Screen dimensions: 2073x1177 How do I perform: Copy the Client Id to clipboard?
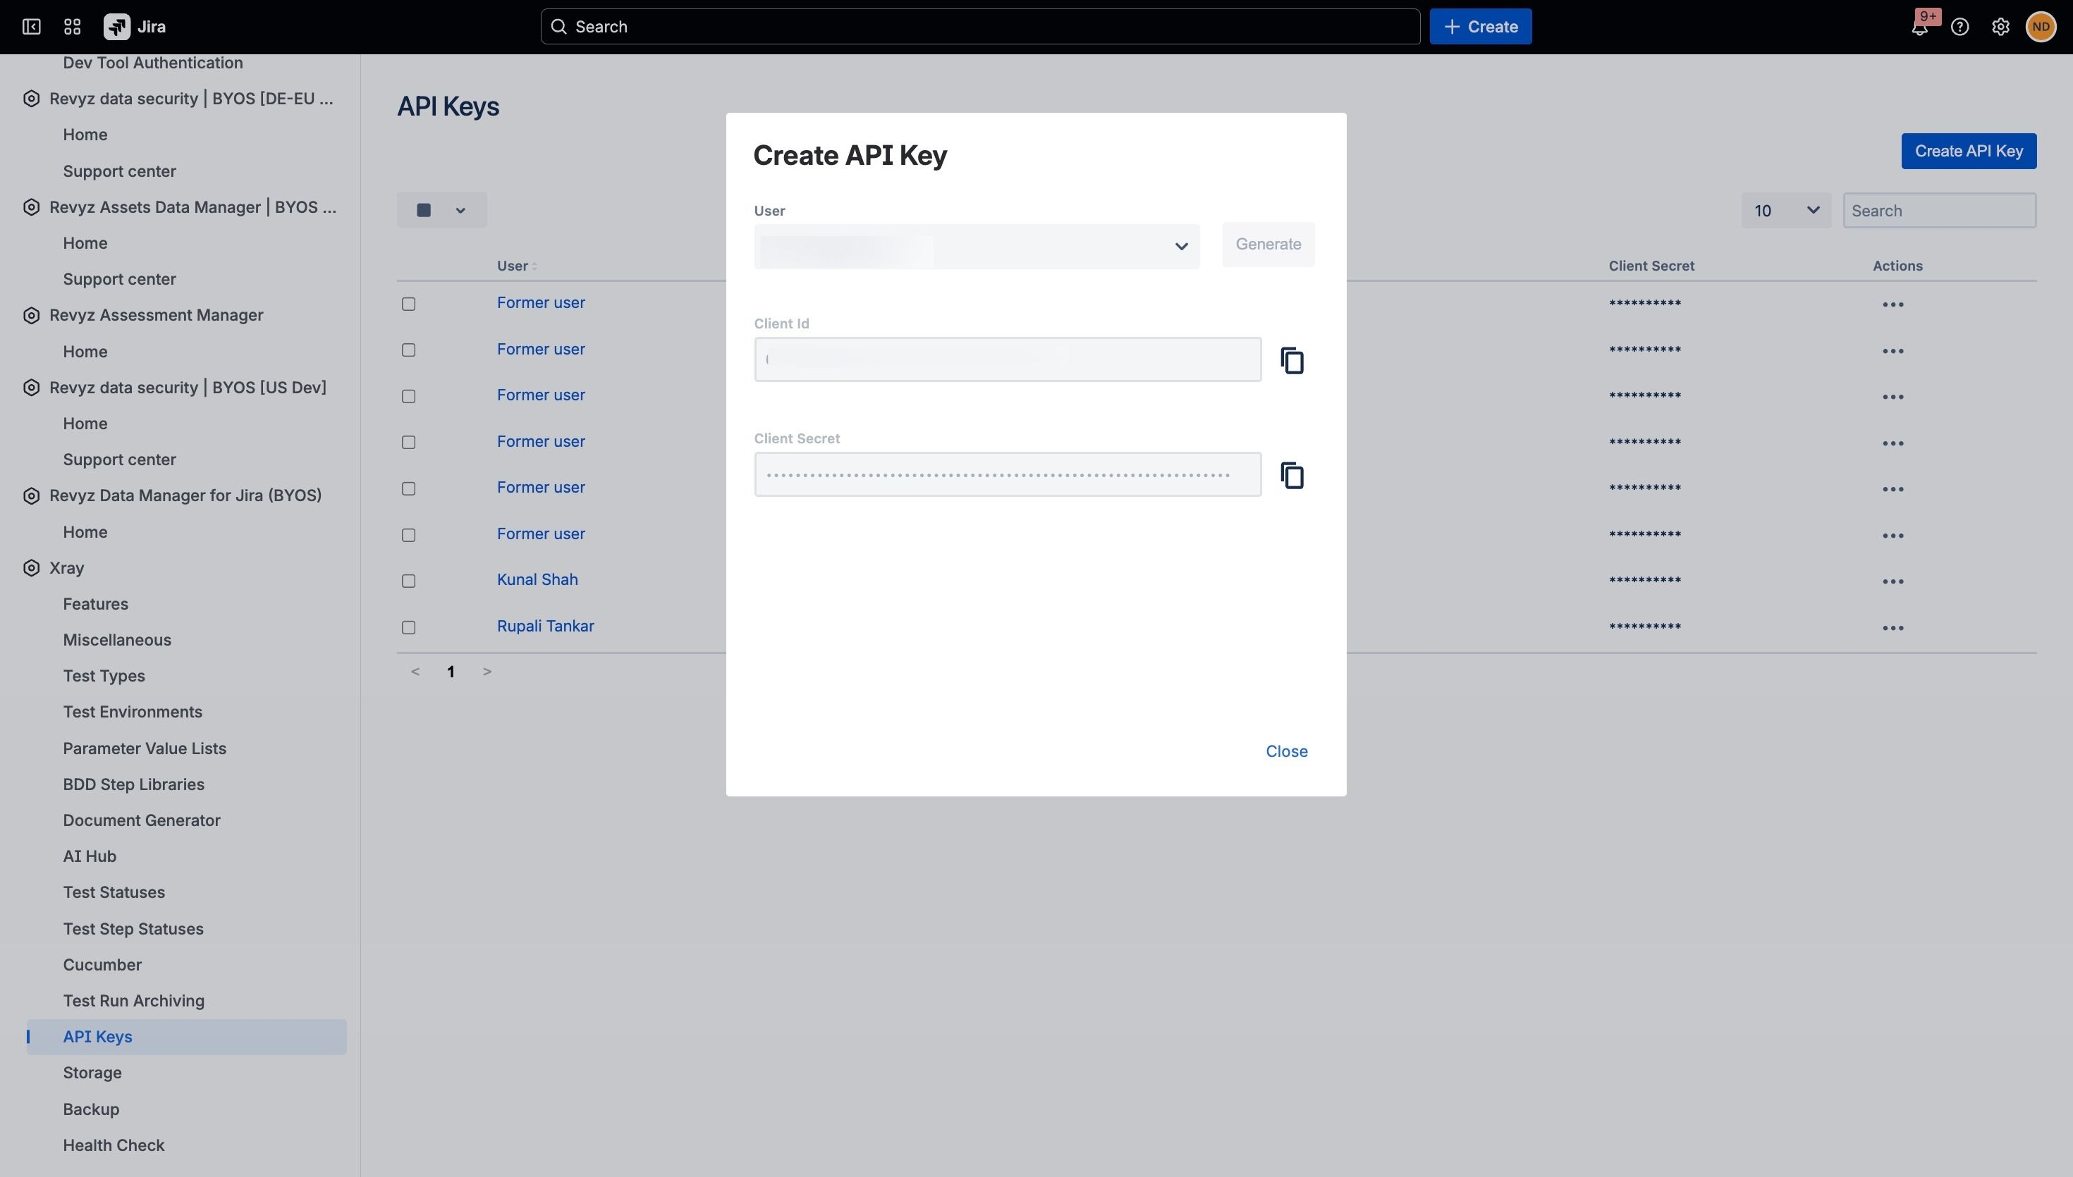click(1292, 361)
